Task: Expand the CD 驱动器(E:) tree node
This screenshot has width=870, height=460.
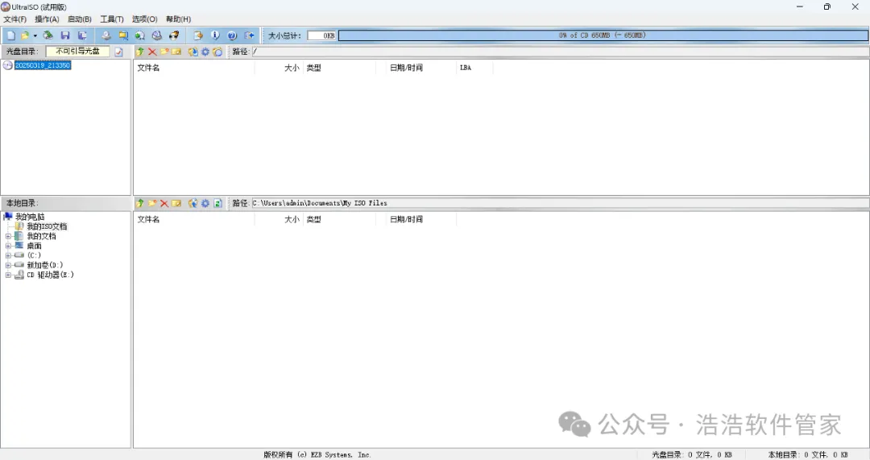Action: [8, 275]
